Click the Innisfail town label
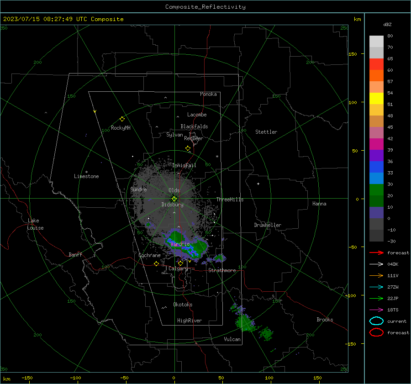 coord(184,165)
